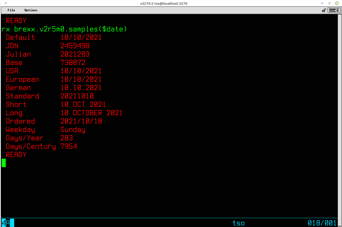Click the 'Base' label
Image resolution: width=342 pixels, height=227 pixels.
click(x=14, y=62)
